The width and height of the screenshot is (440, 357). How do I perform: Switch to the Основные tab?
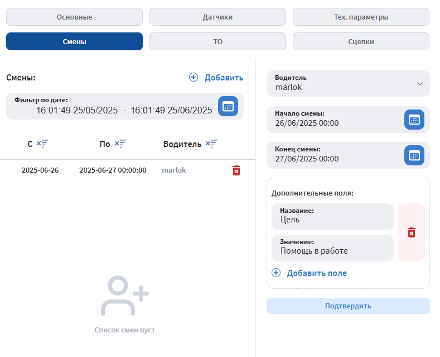pos(74,17)
